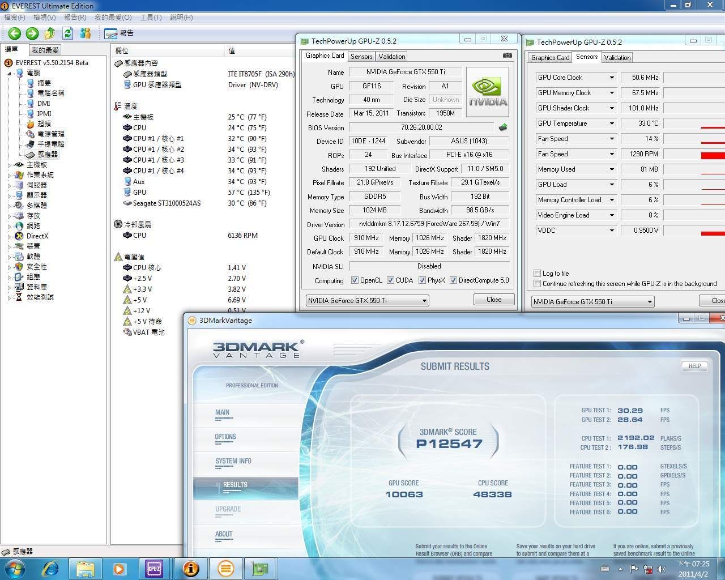This screenshot has width=725, height=580.
Task: Switch to 我的最愛 favorites tab in EVEREST
Action: pos(45,50)
